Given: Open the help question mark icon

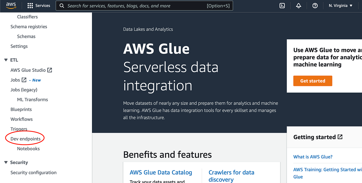Looking at the screenshot, I should (315, 5).
